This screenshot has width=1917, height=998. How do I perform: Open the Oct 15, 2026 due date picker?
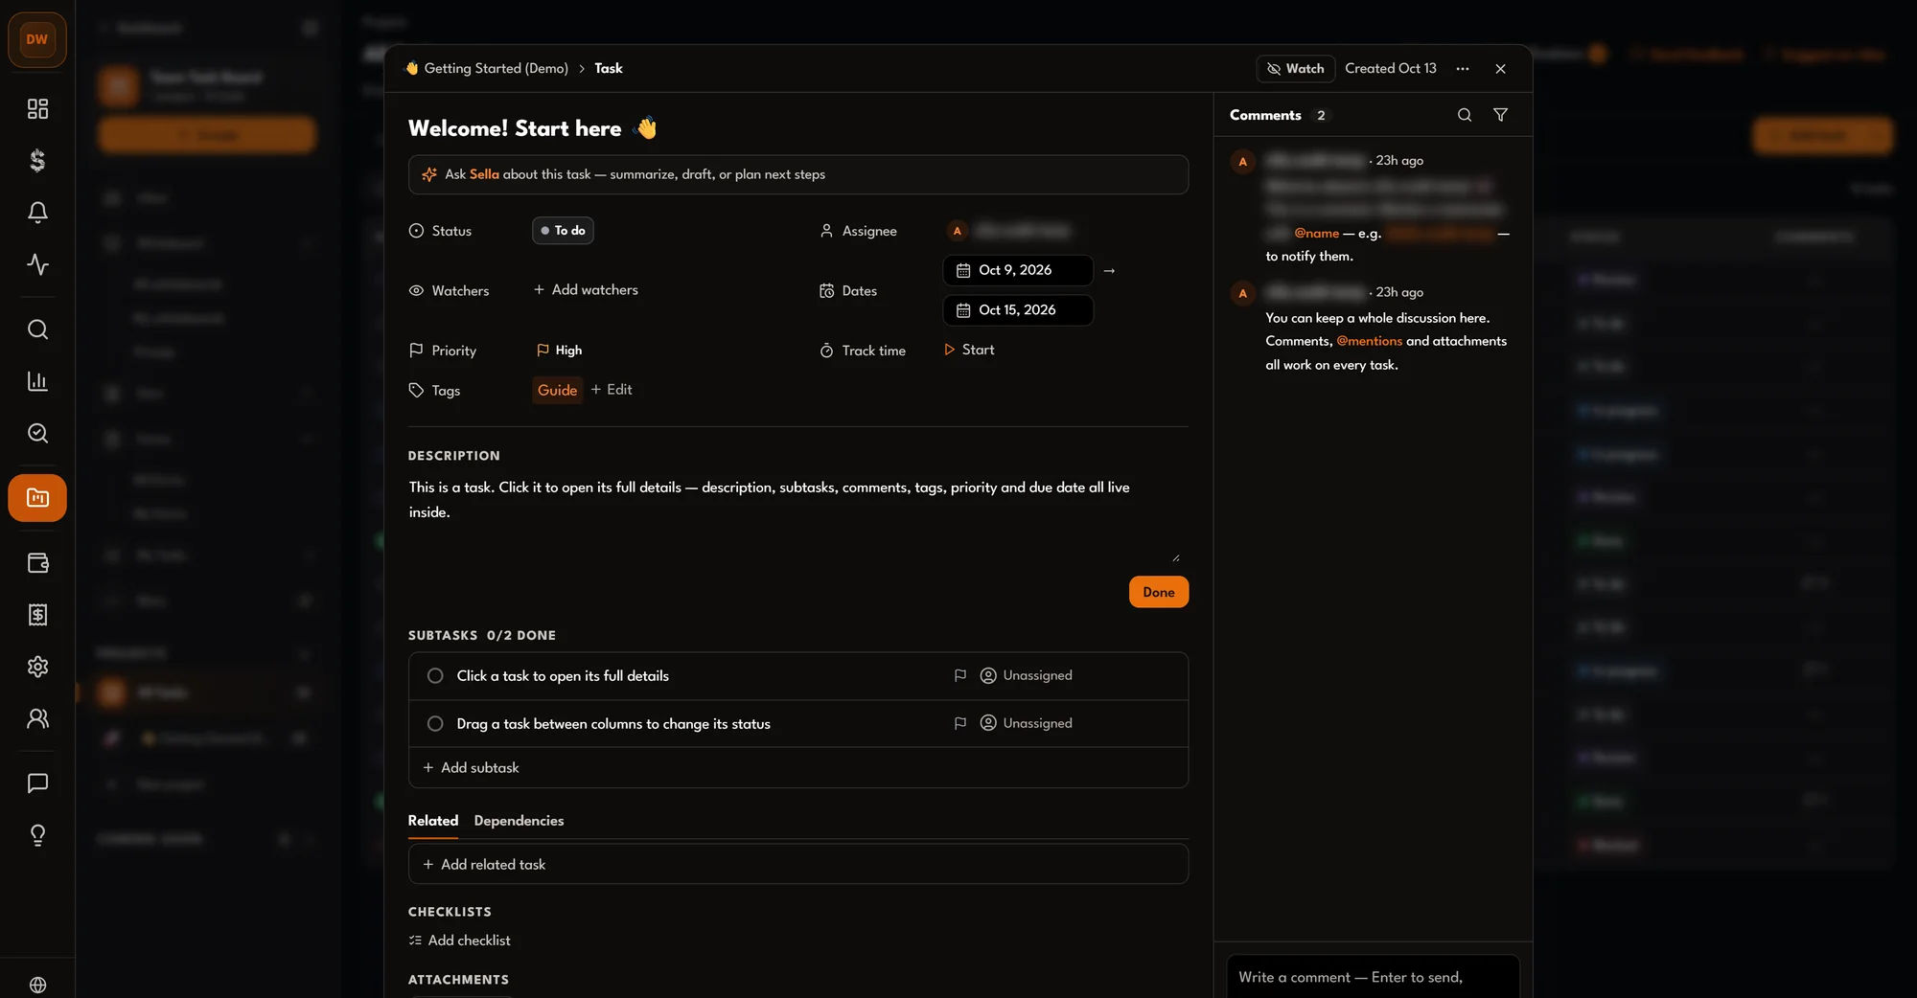[1018, 310]
